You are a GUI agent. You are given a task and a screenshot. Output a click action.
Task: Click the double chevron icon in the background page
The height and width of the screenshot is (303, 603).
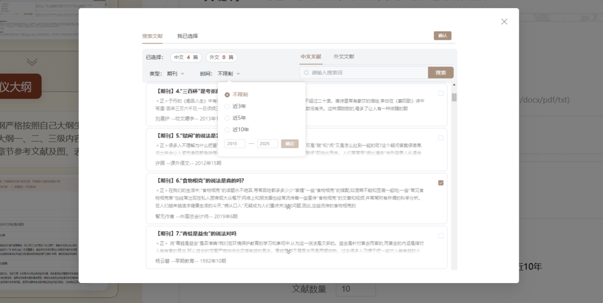pos(32,62)
